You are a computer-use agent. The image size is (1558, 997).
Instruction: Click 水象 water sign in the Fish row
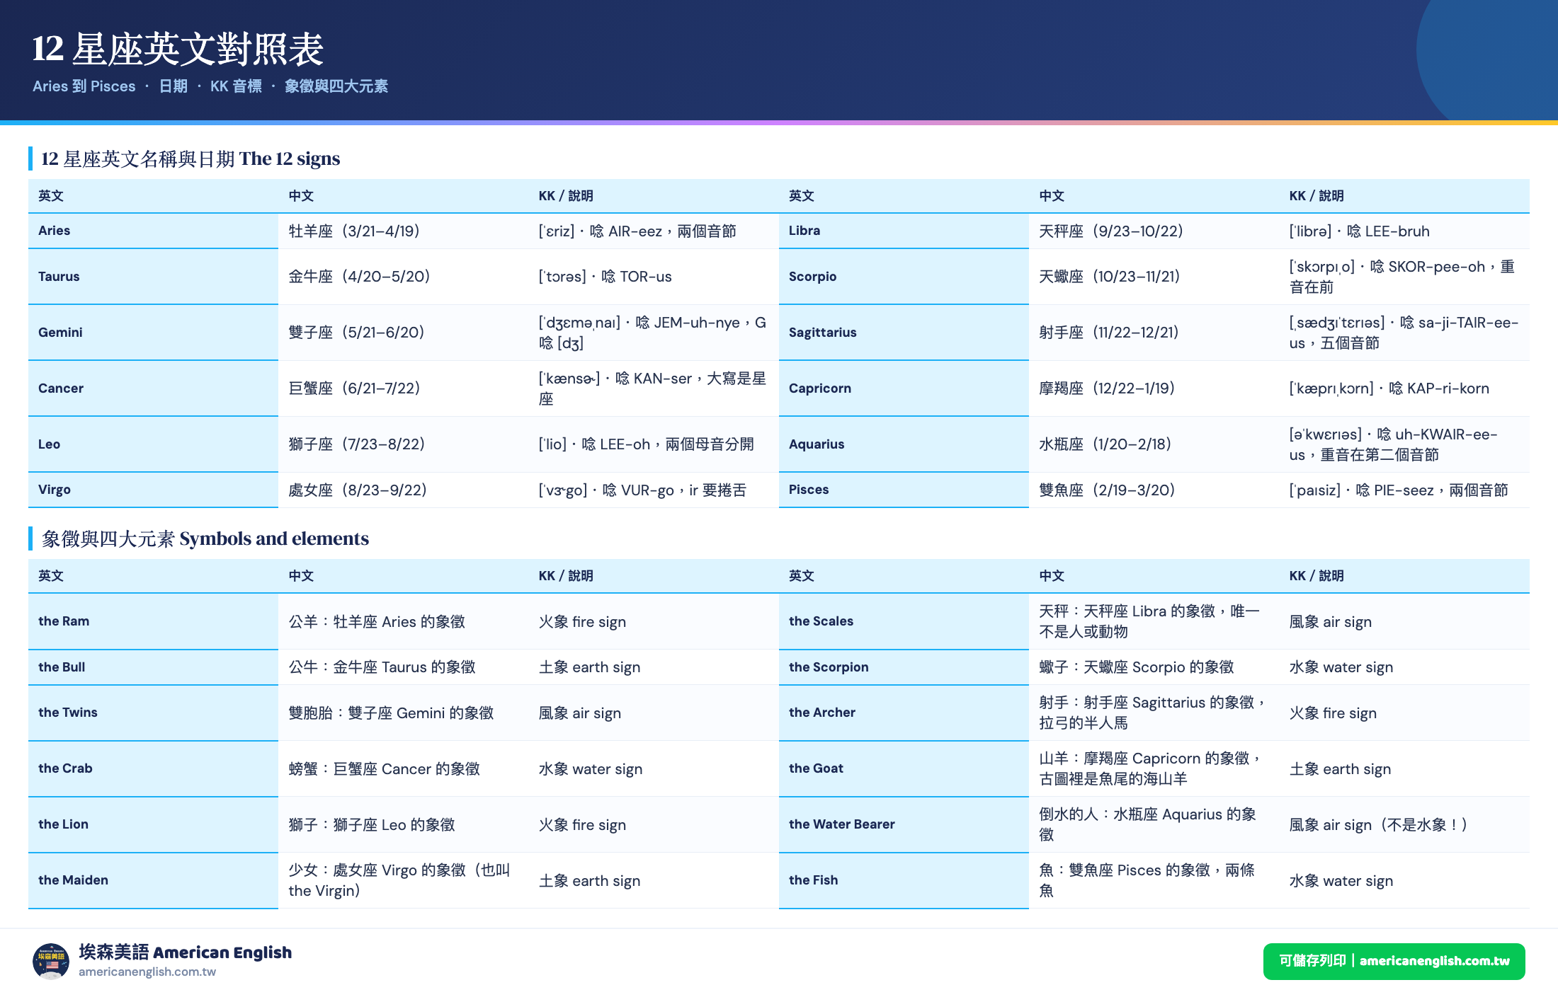click(x=1404, y=880)
